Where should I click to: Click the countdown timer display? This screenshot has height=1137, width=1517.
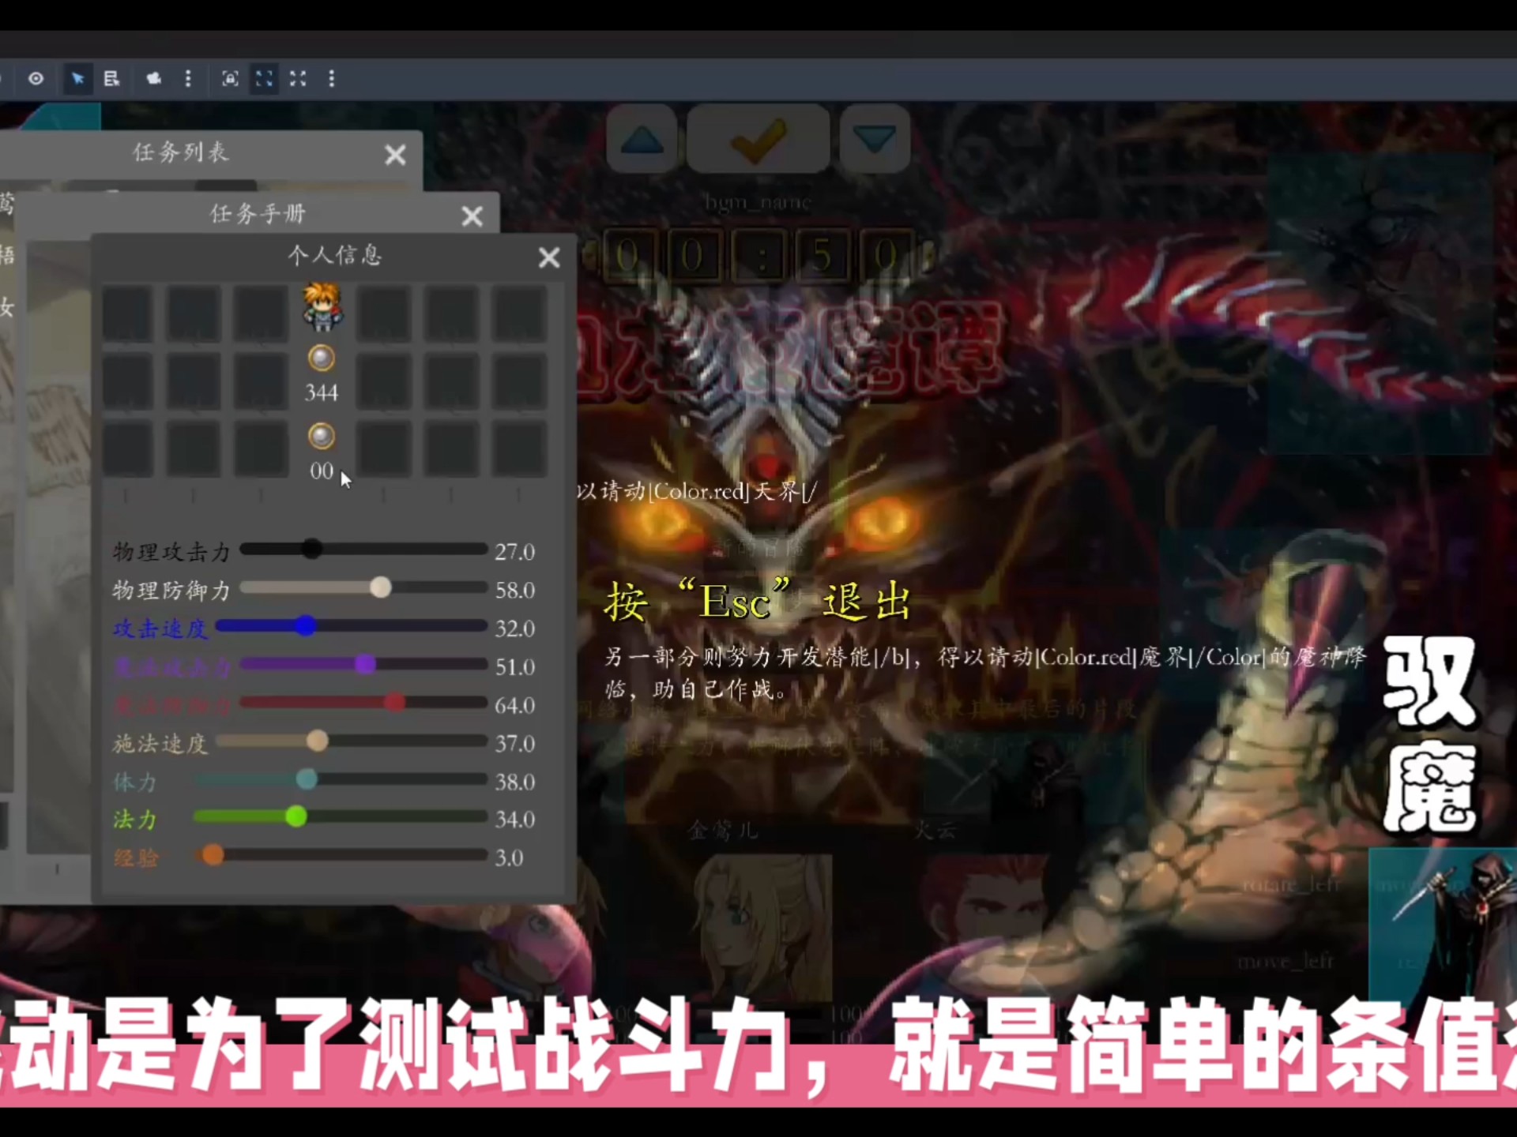click(x=758, y=255)
